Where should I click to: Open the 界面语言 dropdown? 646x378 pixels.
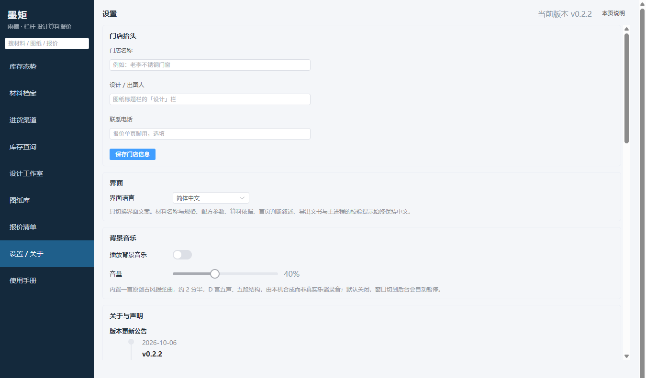point(211,198)
